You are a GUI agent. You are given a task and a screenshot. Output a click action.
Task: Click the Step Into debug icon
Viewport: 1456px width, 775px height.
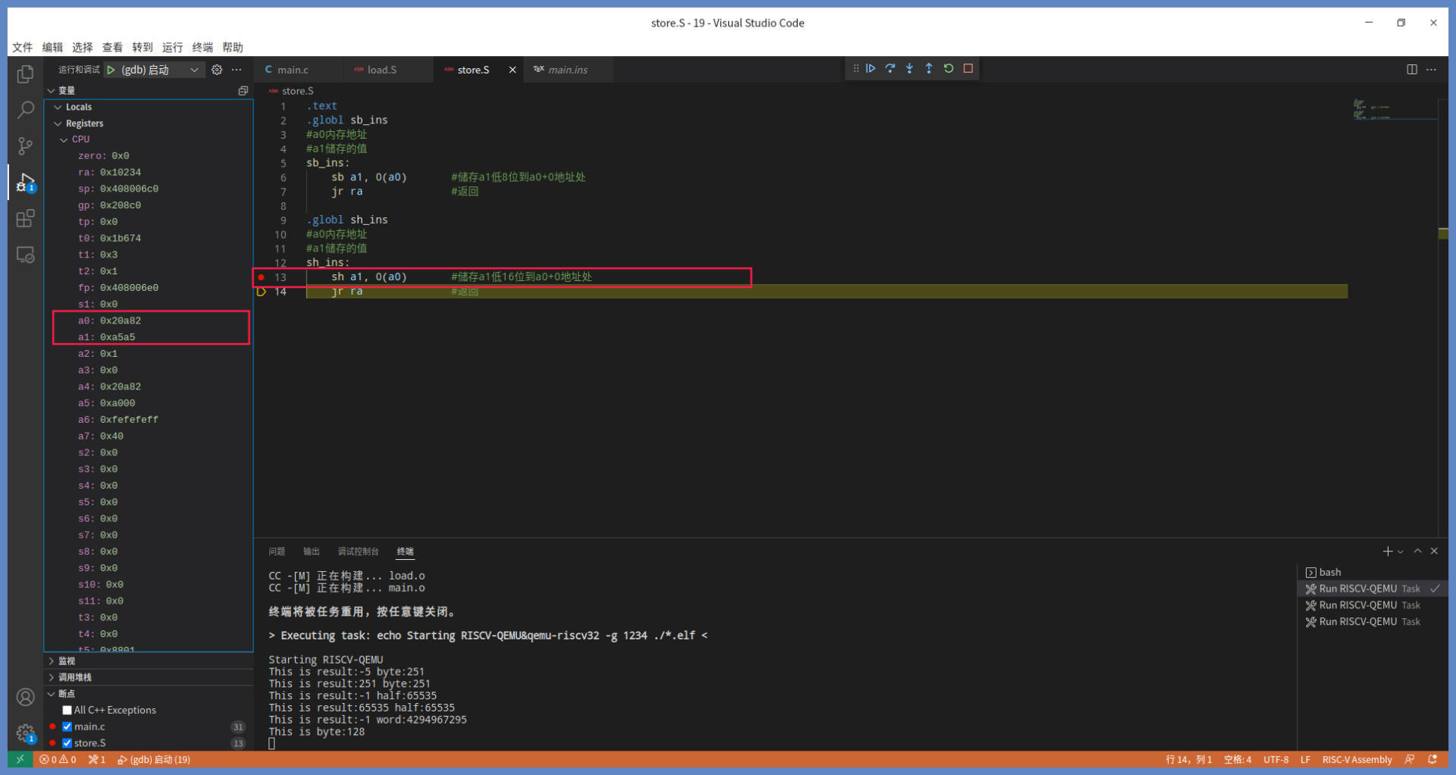(909, 68)
